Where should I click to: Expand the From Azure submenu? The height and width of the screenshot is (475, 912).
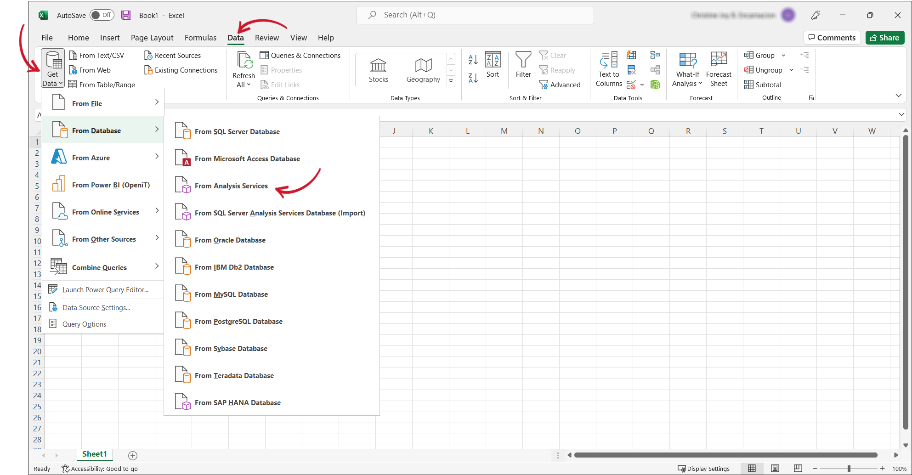point(103,158)
